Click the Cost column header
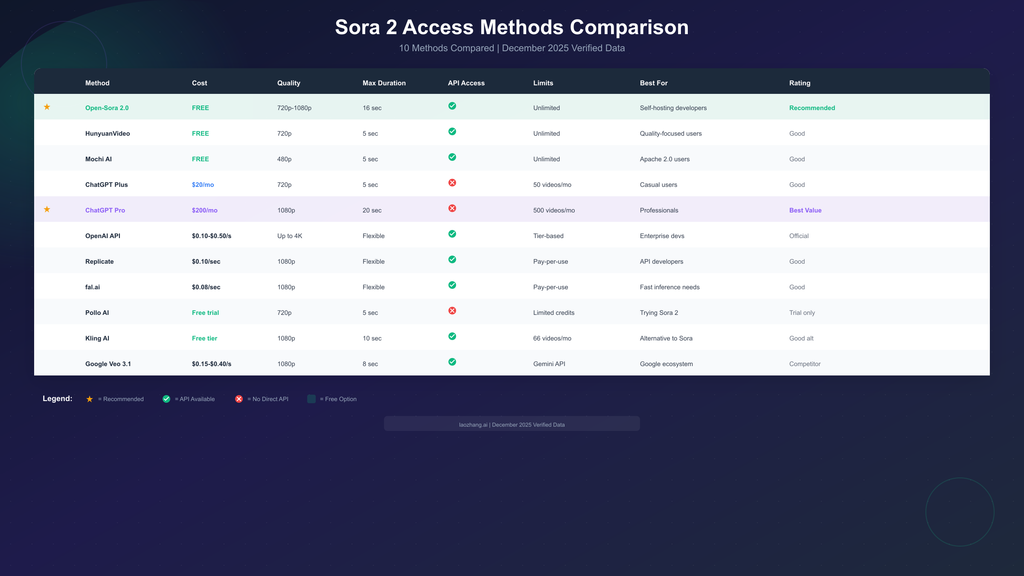Viewport: 1024px width, 576px height. click(x=199, y=83)
